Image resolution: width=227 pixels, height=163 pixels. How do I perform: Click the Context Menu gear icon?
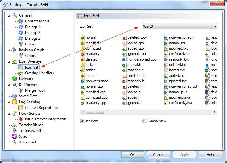(x=21, y=21)
